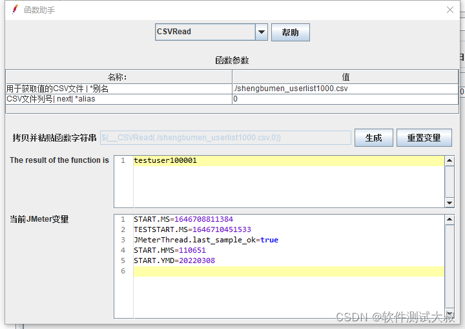Click scroll-up arrow of function result box
Viewport: 465px width, 329px height.
pyautogui.click(x=449, y=161)
